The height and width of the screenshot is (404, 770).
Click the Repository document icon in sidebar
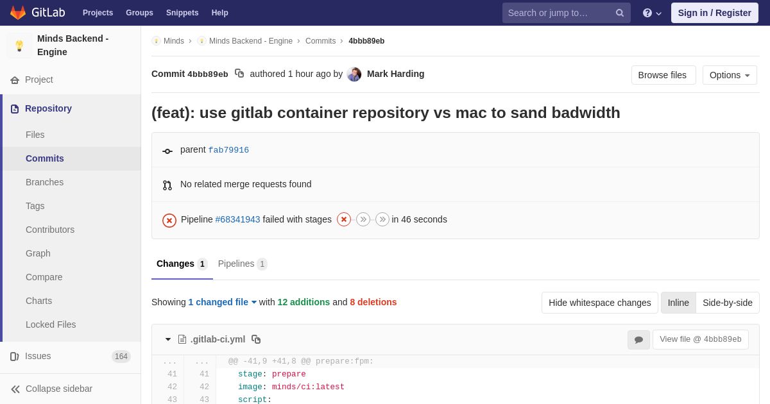click(x=15, y=109)
